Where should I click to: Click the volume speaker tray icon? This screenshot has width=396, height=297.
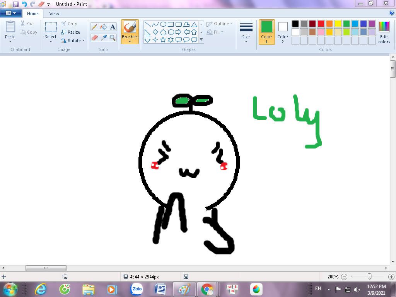pyautogui.click(x=357, y=289)
